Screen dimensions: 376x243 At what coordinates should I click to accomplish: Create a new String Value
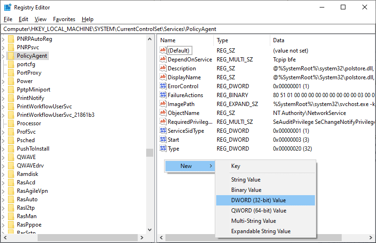click(x=266, y=180)
